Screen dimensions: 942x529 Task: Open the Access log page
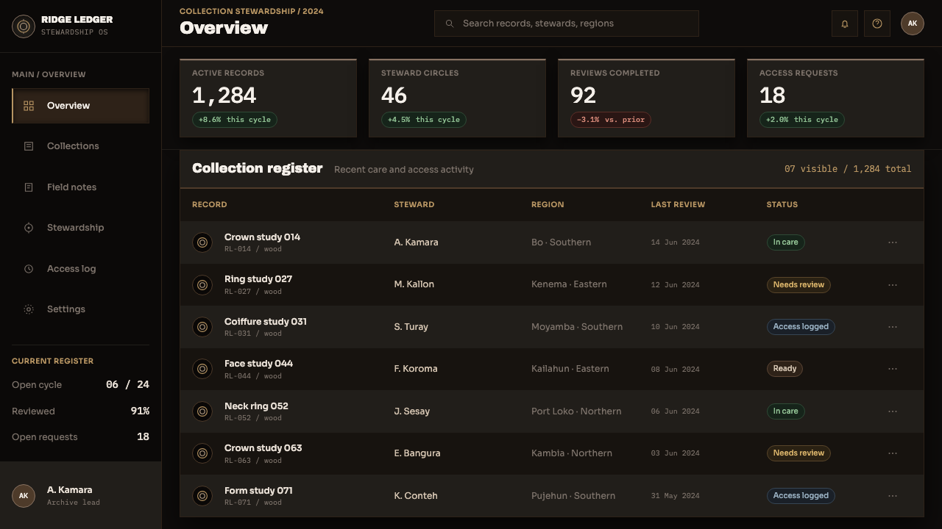click(81, 269)
